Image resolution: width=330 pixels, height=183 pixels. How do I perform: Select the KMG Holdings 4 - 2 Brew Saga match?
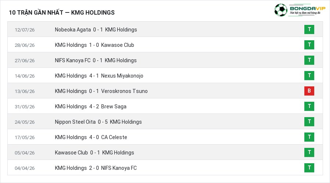coord(91,107)
